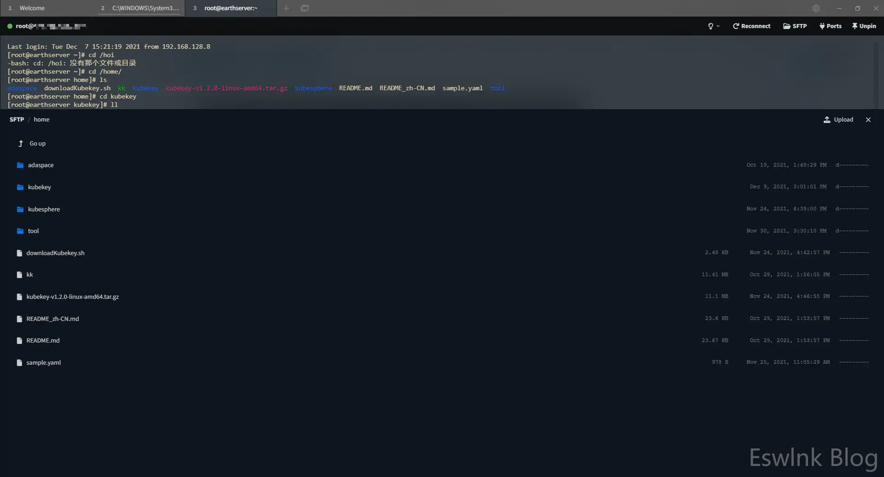Click the Reconnect button

click(x=751, y=26)
